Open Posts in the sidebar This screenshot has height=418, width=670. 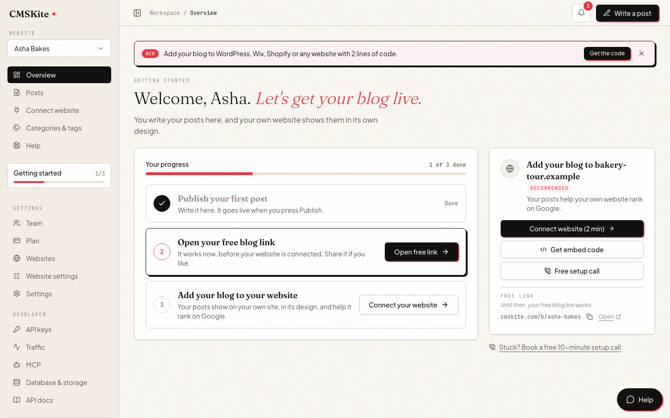click(59, 92)
